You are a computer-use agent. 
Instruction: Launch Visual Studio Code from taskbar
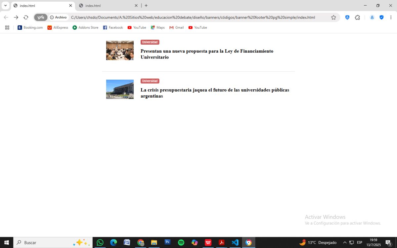(235, 242)
